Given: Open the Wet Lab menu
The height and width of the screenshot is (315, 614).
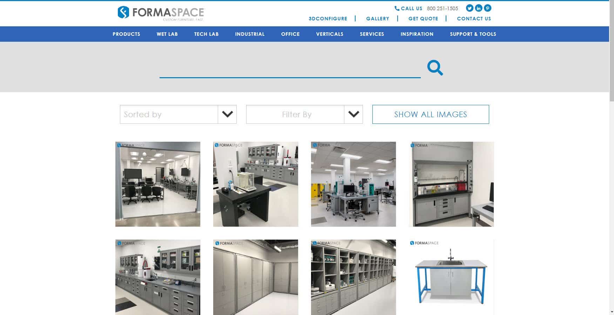Looking at the screenshot, I should click(167, 34).
